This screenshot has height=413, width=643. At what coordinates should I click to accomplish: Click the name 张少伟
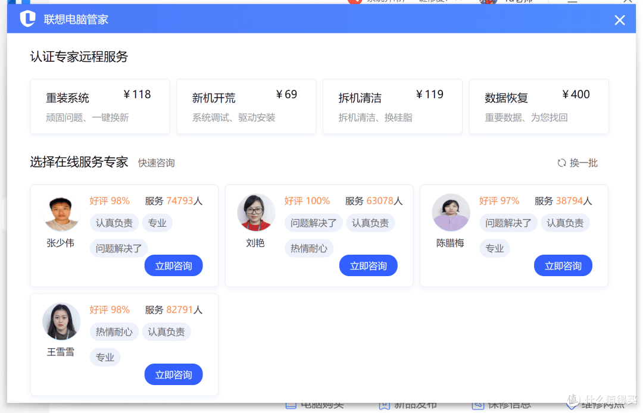tap(60, 243)
